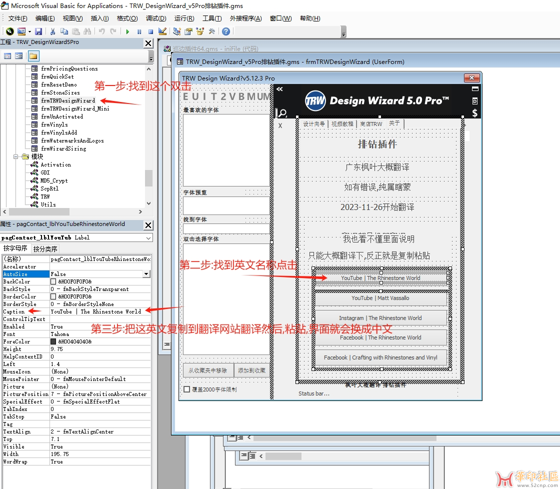Click the 字体预览 preview box

click(226, 205)
